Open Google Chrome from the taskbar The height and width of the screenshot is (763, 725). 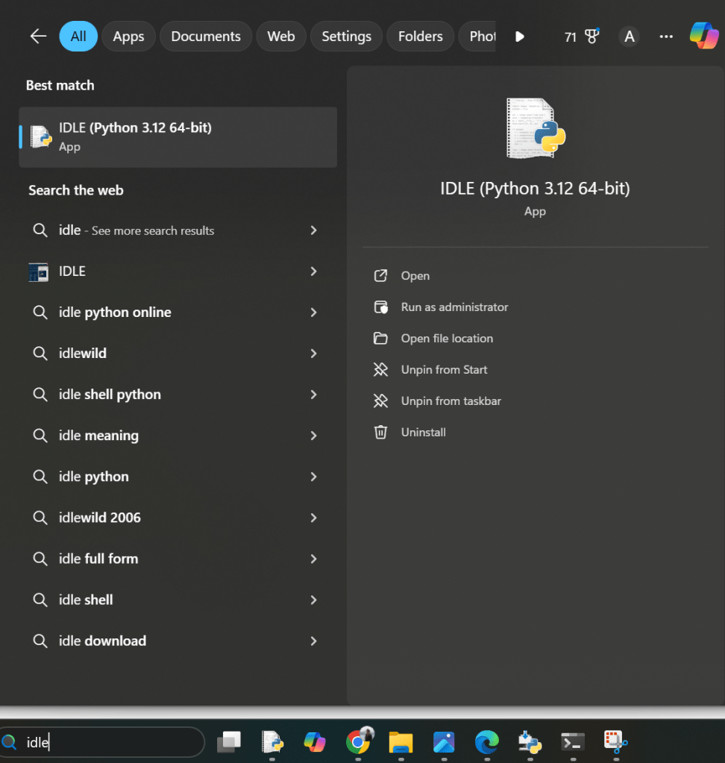359,741
